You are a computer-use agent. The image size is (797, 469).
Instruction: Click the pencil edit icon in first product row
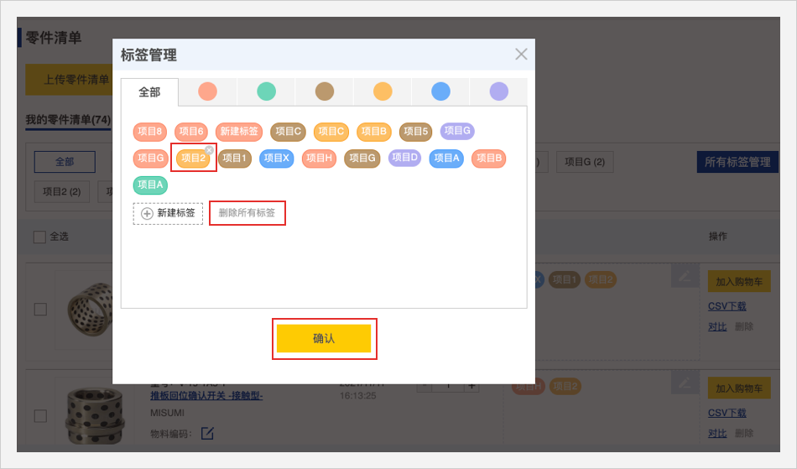coord(685,275)
